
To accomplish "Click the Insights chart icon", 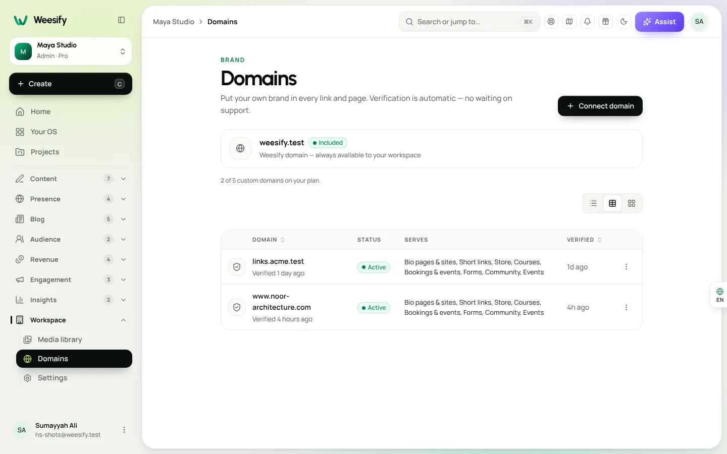I will 20,300.
